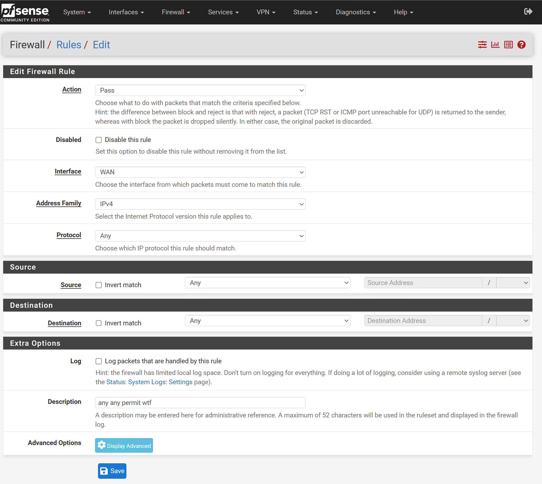This screenshot has height=484, width=542.
Task: Open the Destination type dropdown set to Any
Action: tap(267, 321)
